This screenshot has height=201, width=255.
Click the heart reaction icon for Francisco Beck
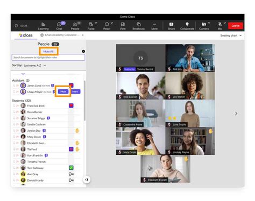(x=71, y=105)
